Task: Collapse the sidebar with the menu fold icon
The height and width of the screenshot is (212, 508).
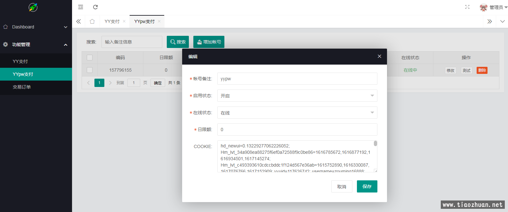Action: (x=81, y=7)
